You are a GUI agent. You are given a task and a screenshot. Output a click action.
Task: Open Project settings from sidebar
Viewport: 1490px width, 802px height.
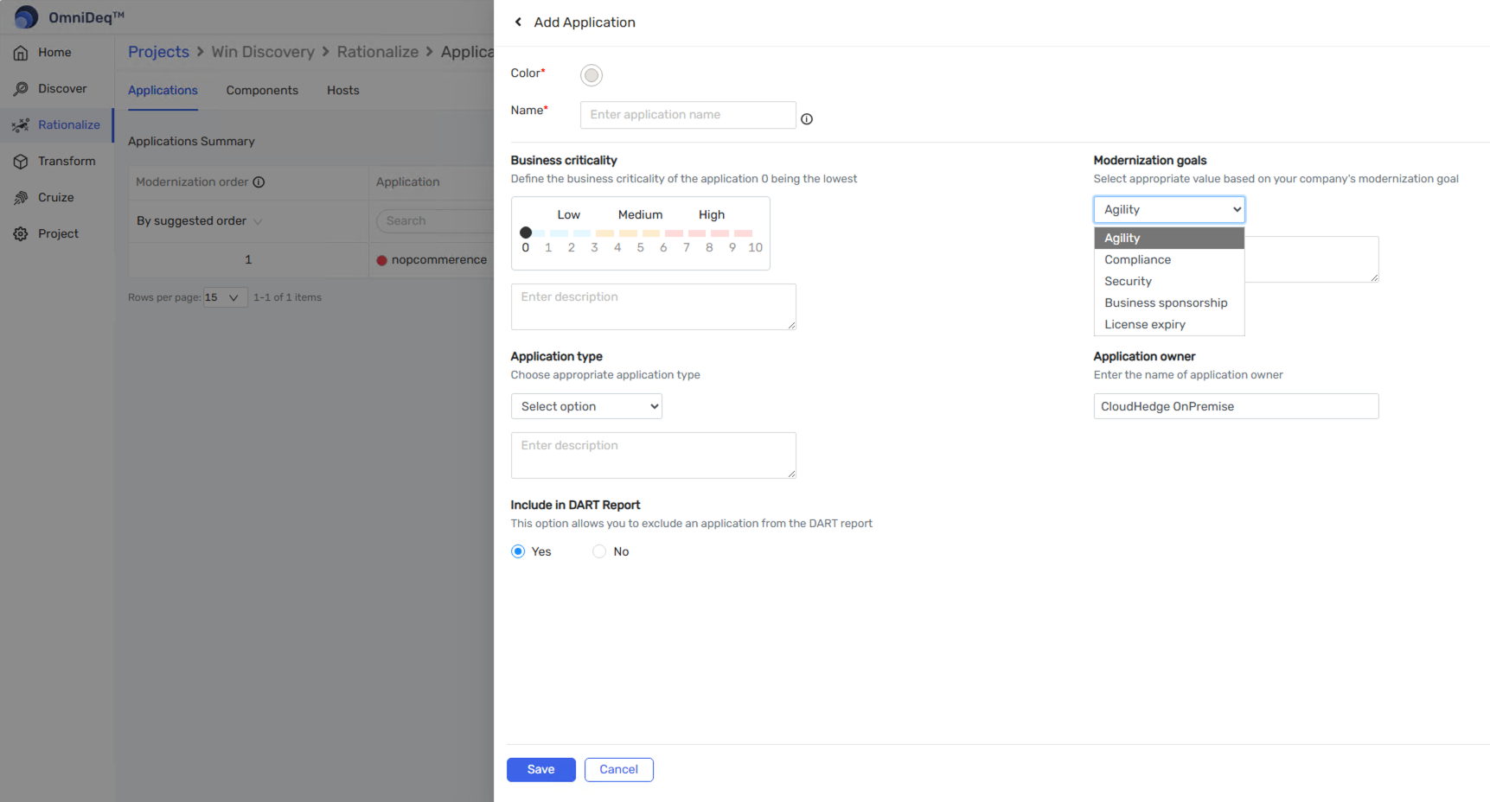click(58, 233)
